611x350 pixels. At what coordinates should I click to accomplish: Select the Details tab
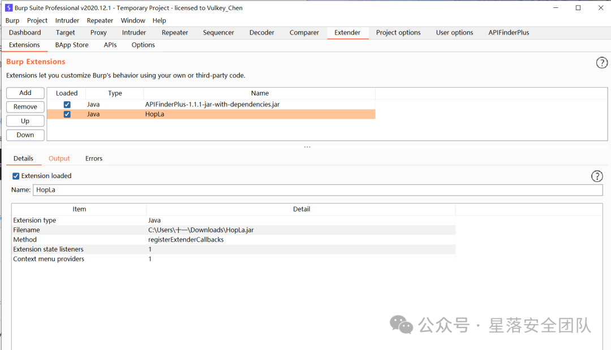pyautogui.click(x=23, y=158)
